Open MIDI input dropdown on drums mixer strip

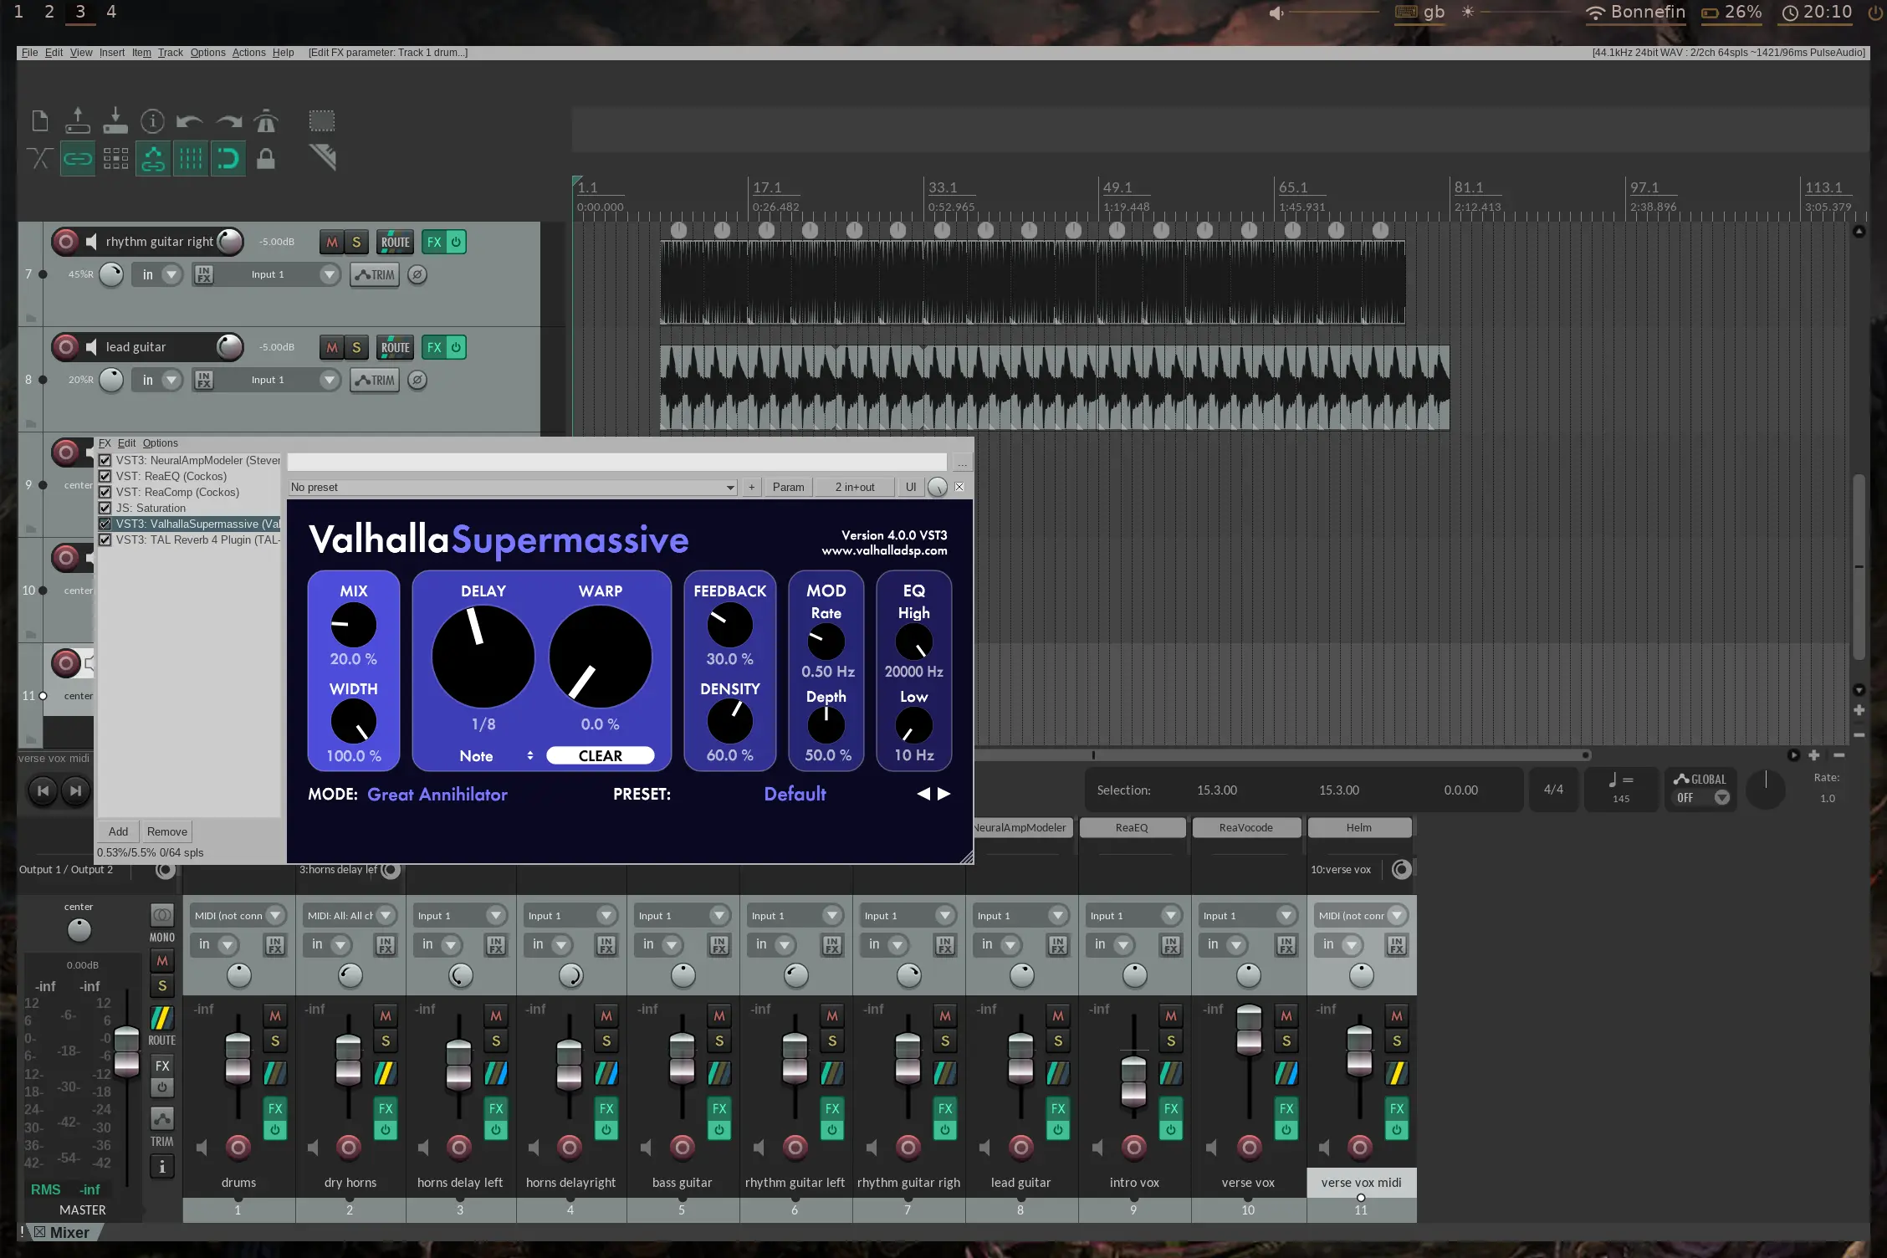point(238,916)
